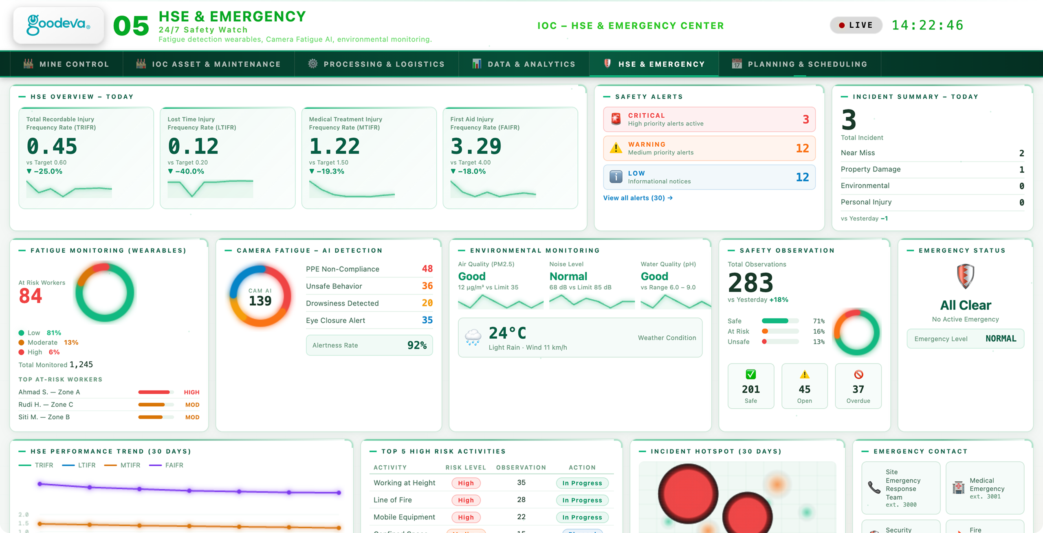The height and width of the screenshot is (533, 1043).
Task: Click the Warning triangle alert icon
Action: pos(616,148)
